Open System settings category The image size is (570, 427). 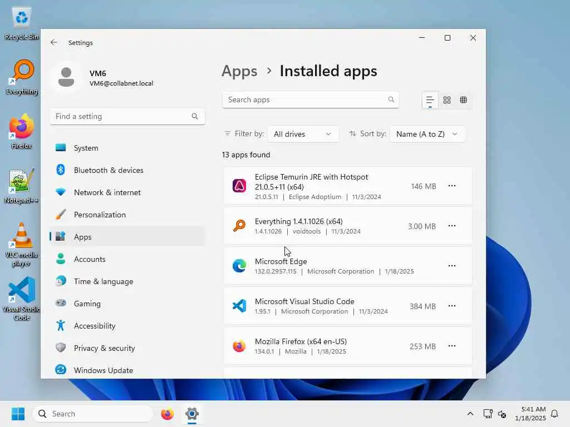(127, 148)
